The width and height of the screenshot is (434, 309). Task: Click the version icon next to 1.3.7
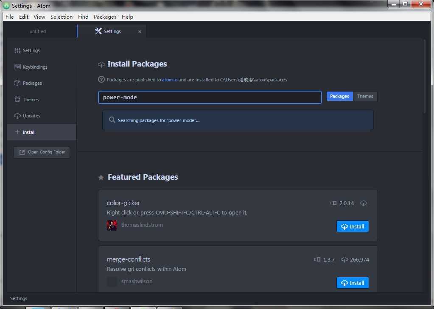pos(317,259)
